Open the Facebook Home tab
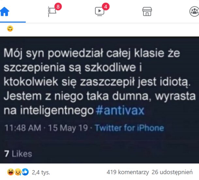Image resolution: width=199 pixels, height=180 pixels. [x=5, y=11]
